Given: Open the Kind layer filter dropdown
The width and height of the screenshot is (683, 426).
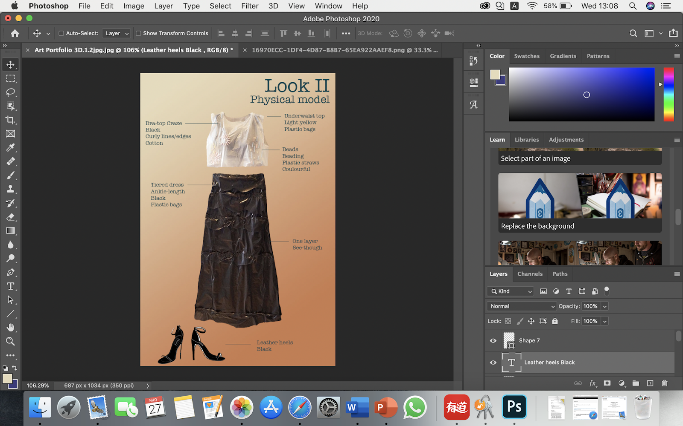Looking at the screenshot, I should click(x=511, y=291).
